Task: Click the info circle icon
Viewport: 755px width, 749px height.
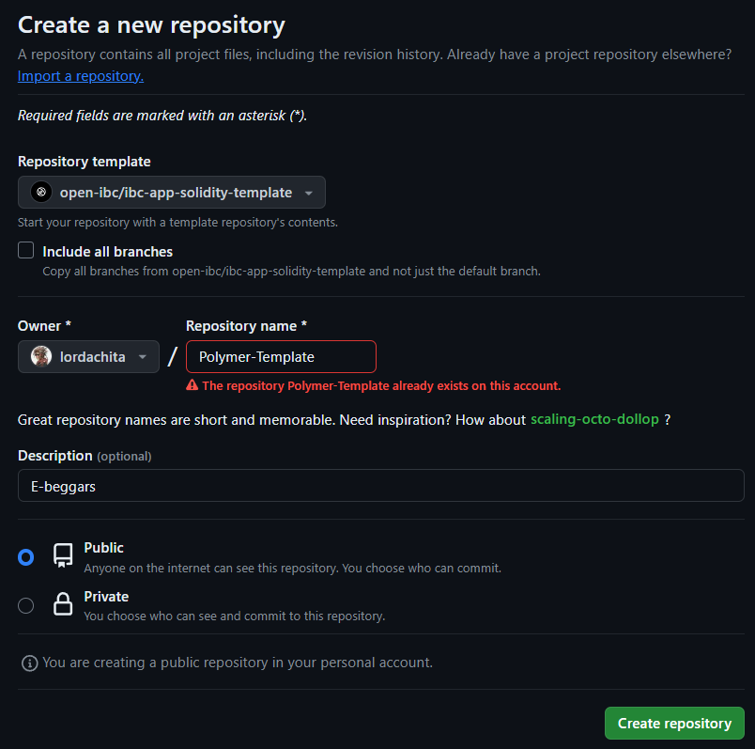Action: (x=30, y=663)
